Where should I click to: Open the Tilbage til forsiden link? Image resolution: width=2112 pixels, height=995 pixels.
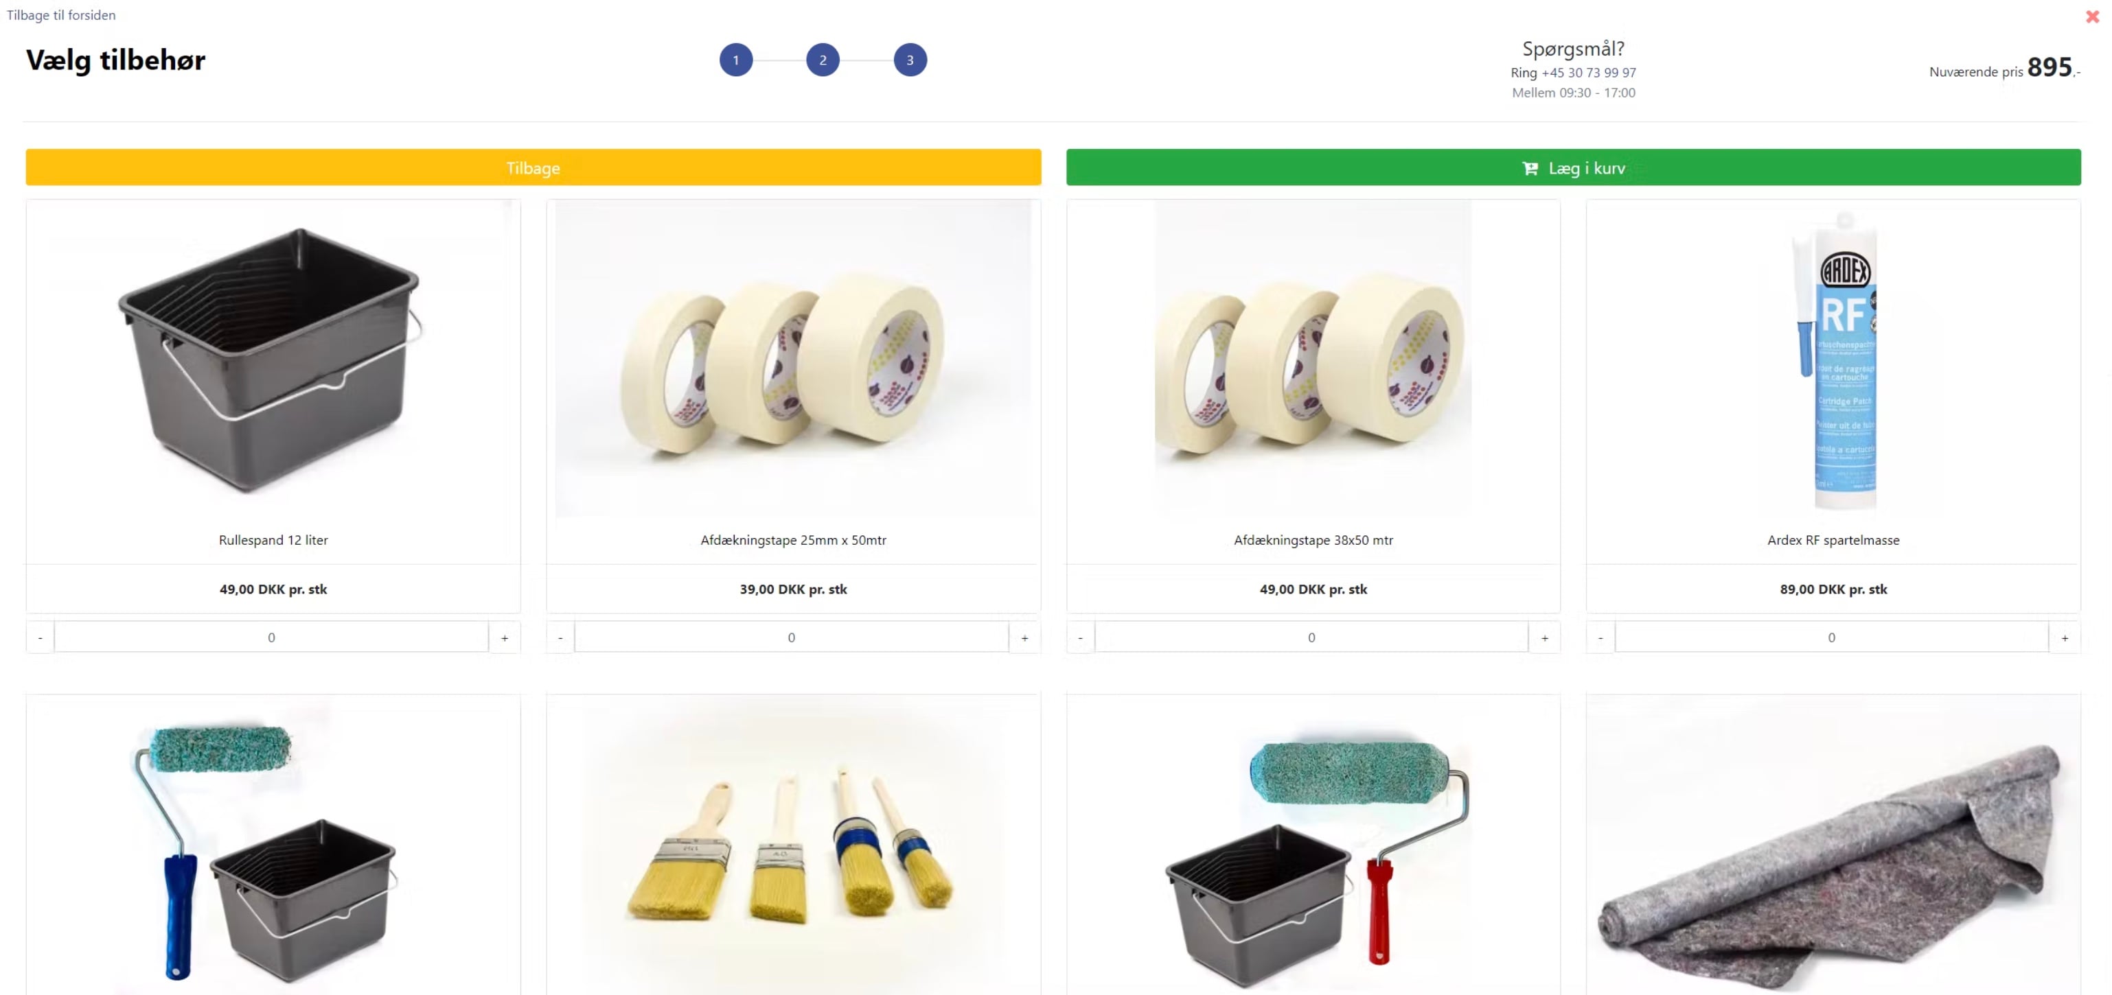[x=62, y=14]
